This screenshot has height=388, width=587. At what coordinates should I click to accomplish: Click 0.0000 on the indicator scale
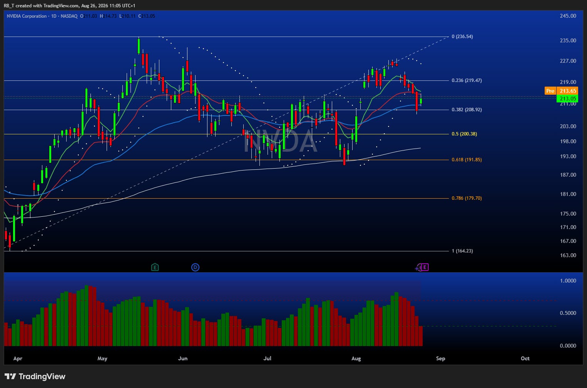pyautogui.click(x=568, y=346)
